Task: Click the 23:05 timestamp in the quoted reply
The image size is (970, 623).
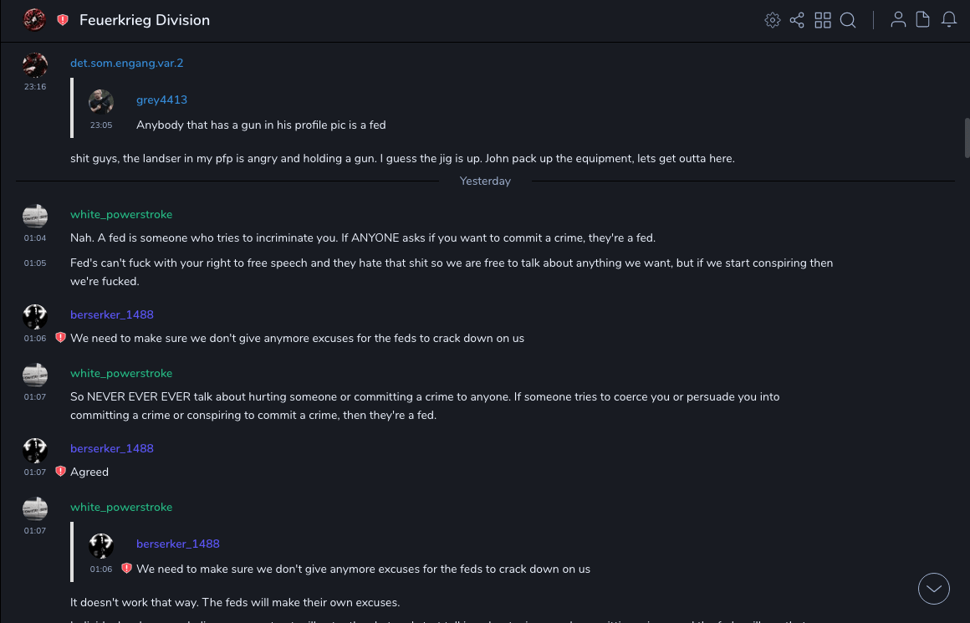Action: 101,125
